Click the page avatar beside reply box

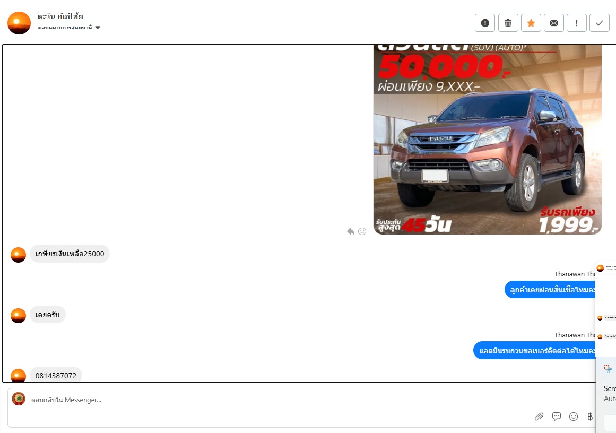19,399
